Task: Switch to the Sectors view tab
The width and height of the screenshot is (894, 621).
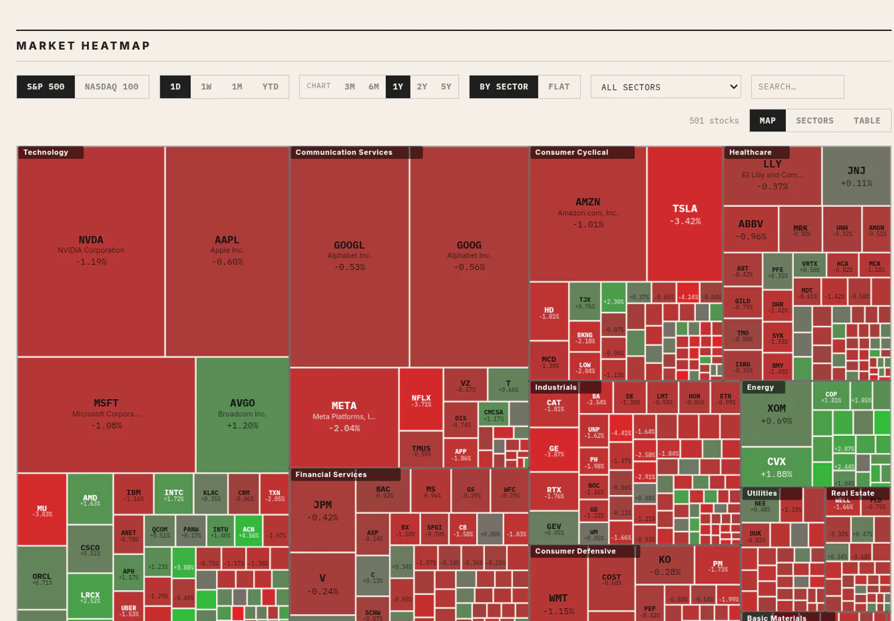Action: pyautogui.click(x=815, y=120)
